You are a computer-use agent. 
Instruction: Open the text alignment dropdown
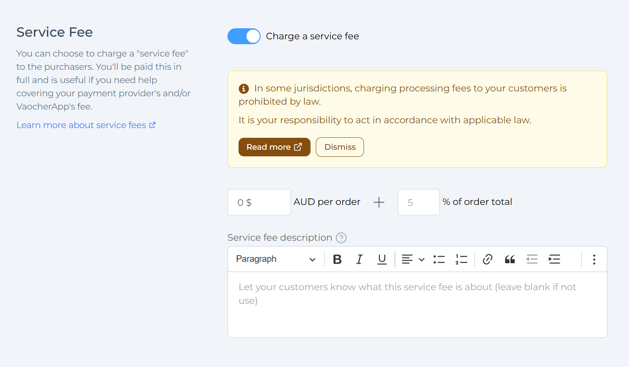coord(413,259)
